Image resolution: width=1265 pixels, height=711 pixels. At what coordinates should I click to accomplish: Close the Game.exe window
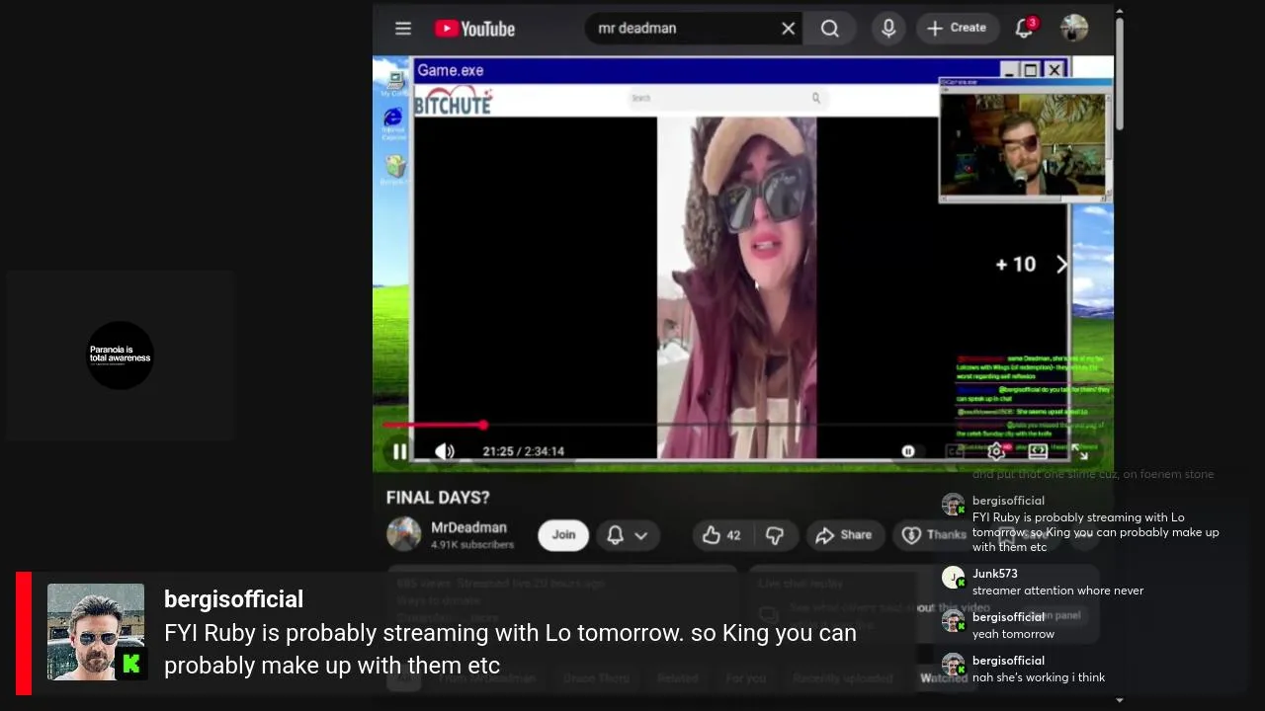click(x=1054, y=70)
